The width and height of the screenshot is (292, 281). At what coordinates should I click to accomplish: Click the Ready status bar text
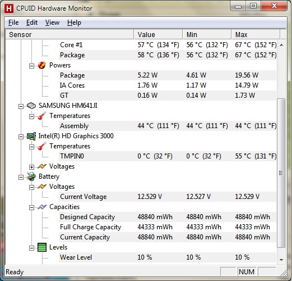pos(15,272)
